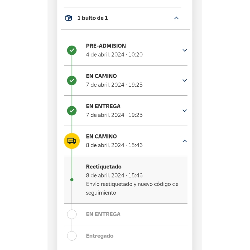250x250 pixels.
Task: Select the '1 bulto de 1' heading
Action: [92, 18]
